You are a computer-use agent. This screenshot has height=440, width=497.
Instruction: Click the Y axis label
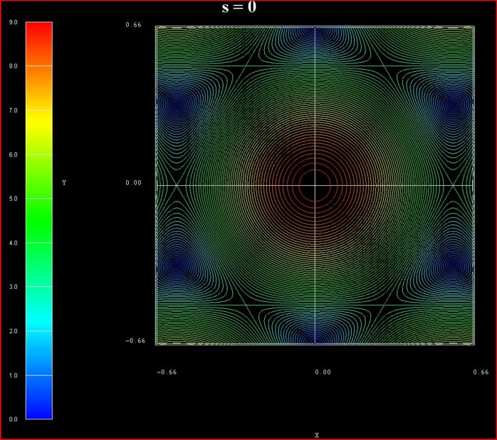(64, 183)
